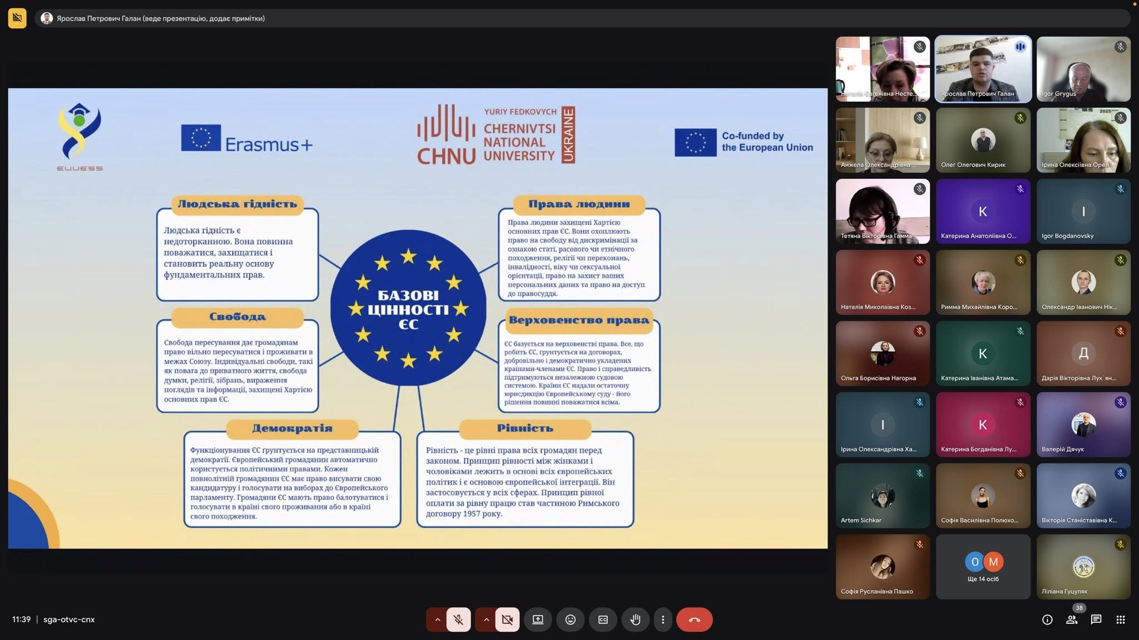The image size is (1139, 640).
Task: Raise hand using the hand icon
Action: pyautogui.click(x=636, y=619)
